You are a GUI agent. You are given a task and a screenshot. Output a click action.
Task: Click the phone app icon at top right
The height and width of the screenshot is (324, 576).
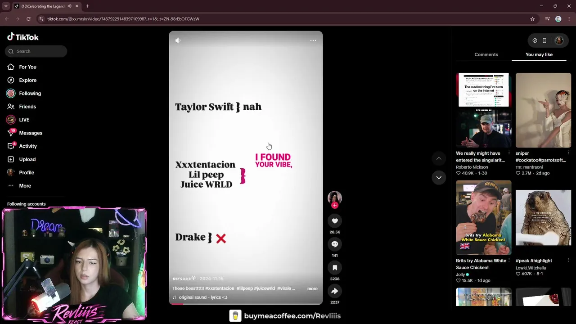544,40
